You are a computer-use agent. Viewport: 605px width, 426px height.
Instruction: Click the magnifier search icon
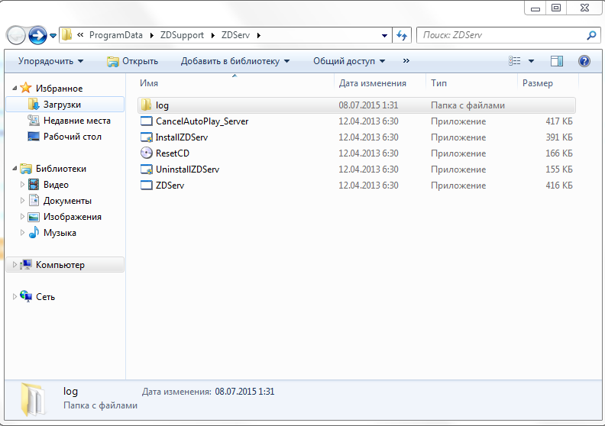pyautogui.click(x=591, y=35)
